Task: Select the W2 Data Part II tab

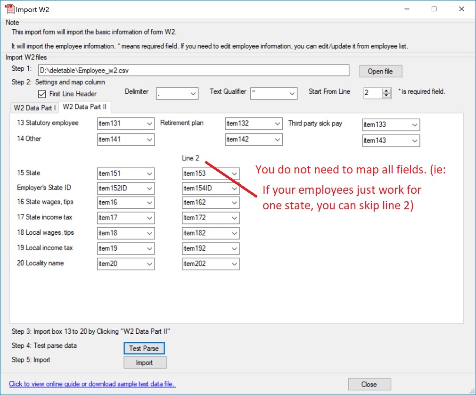Action: pos(84,107)
